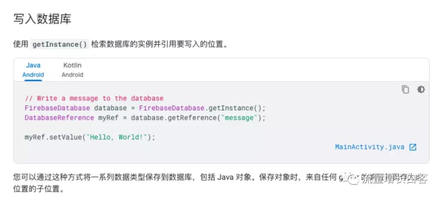Click the myRef.setValue method call
The height and width of the screenshot is (198, 442).
53,137
